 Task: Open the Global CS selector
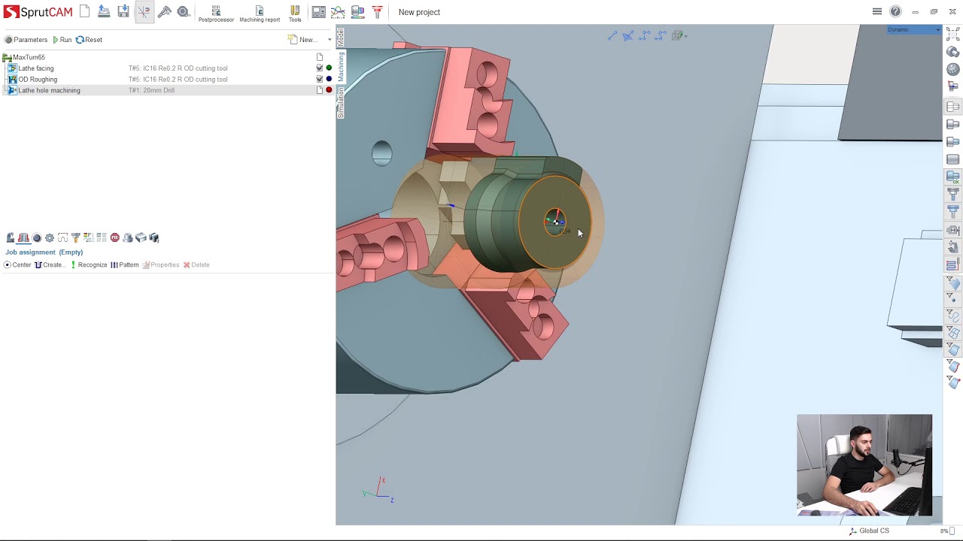[x=869, y=530]
